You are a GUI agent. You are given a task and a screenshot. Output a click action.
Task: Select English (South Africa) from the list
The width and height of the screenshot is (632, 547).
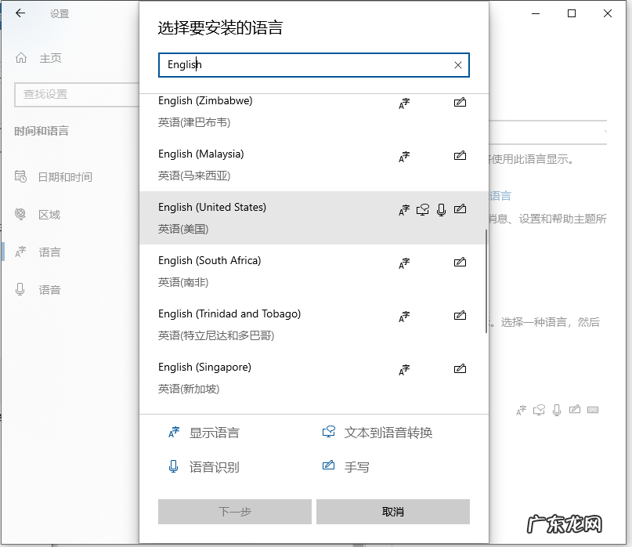tap(235, 270)
